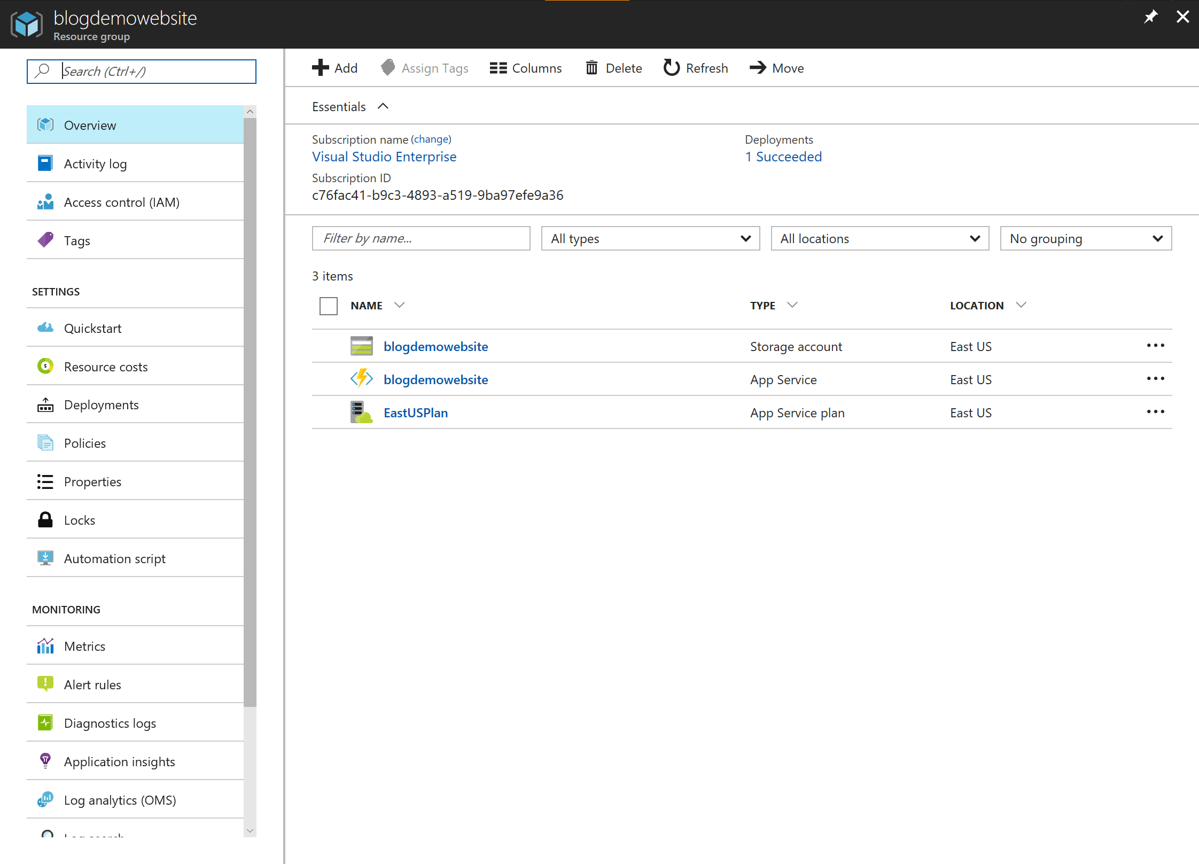Click the Metrics bar chart icon
Image resolution: width=1199 pixels, height=864 pixels.
pos(45,646)
